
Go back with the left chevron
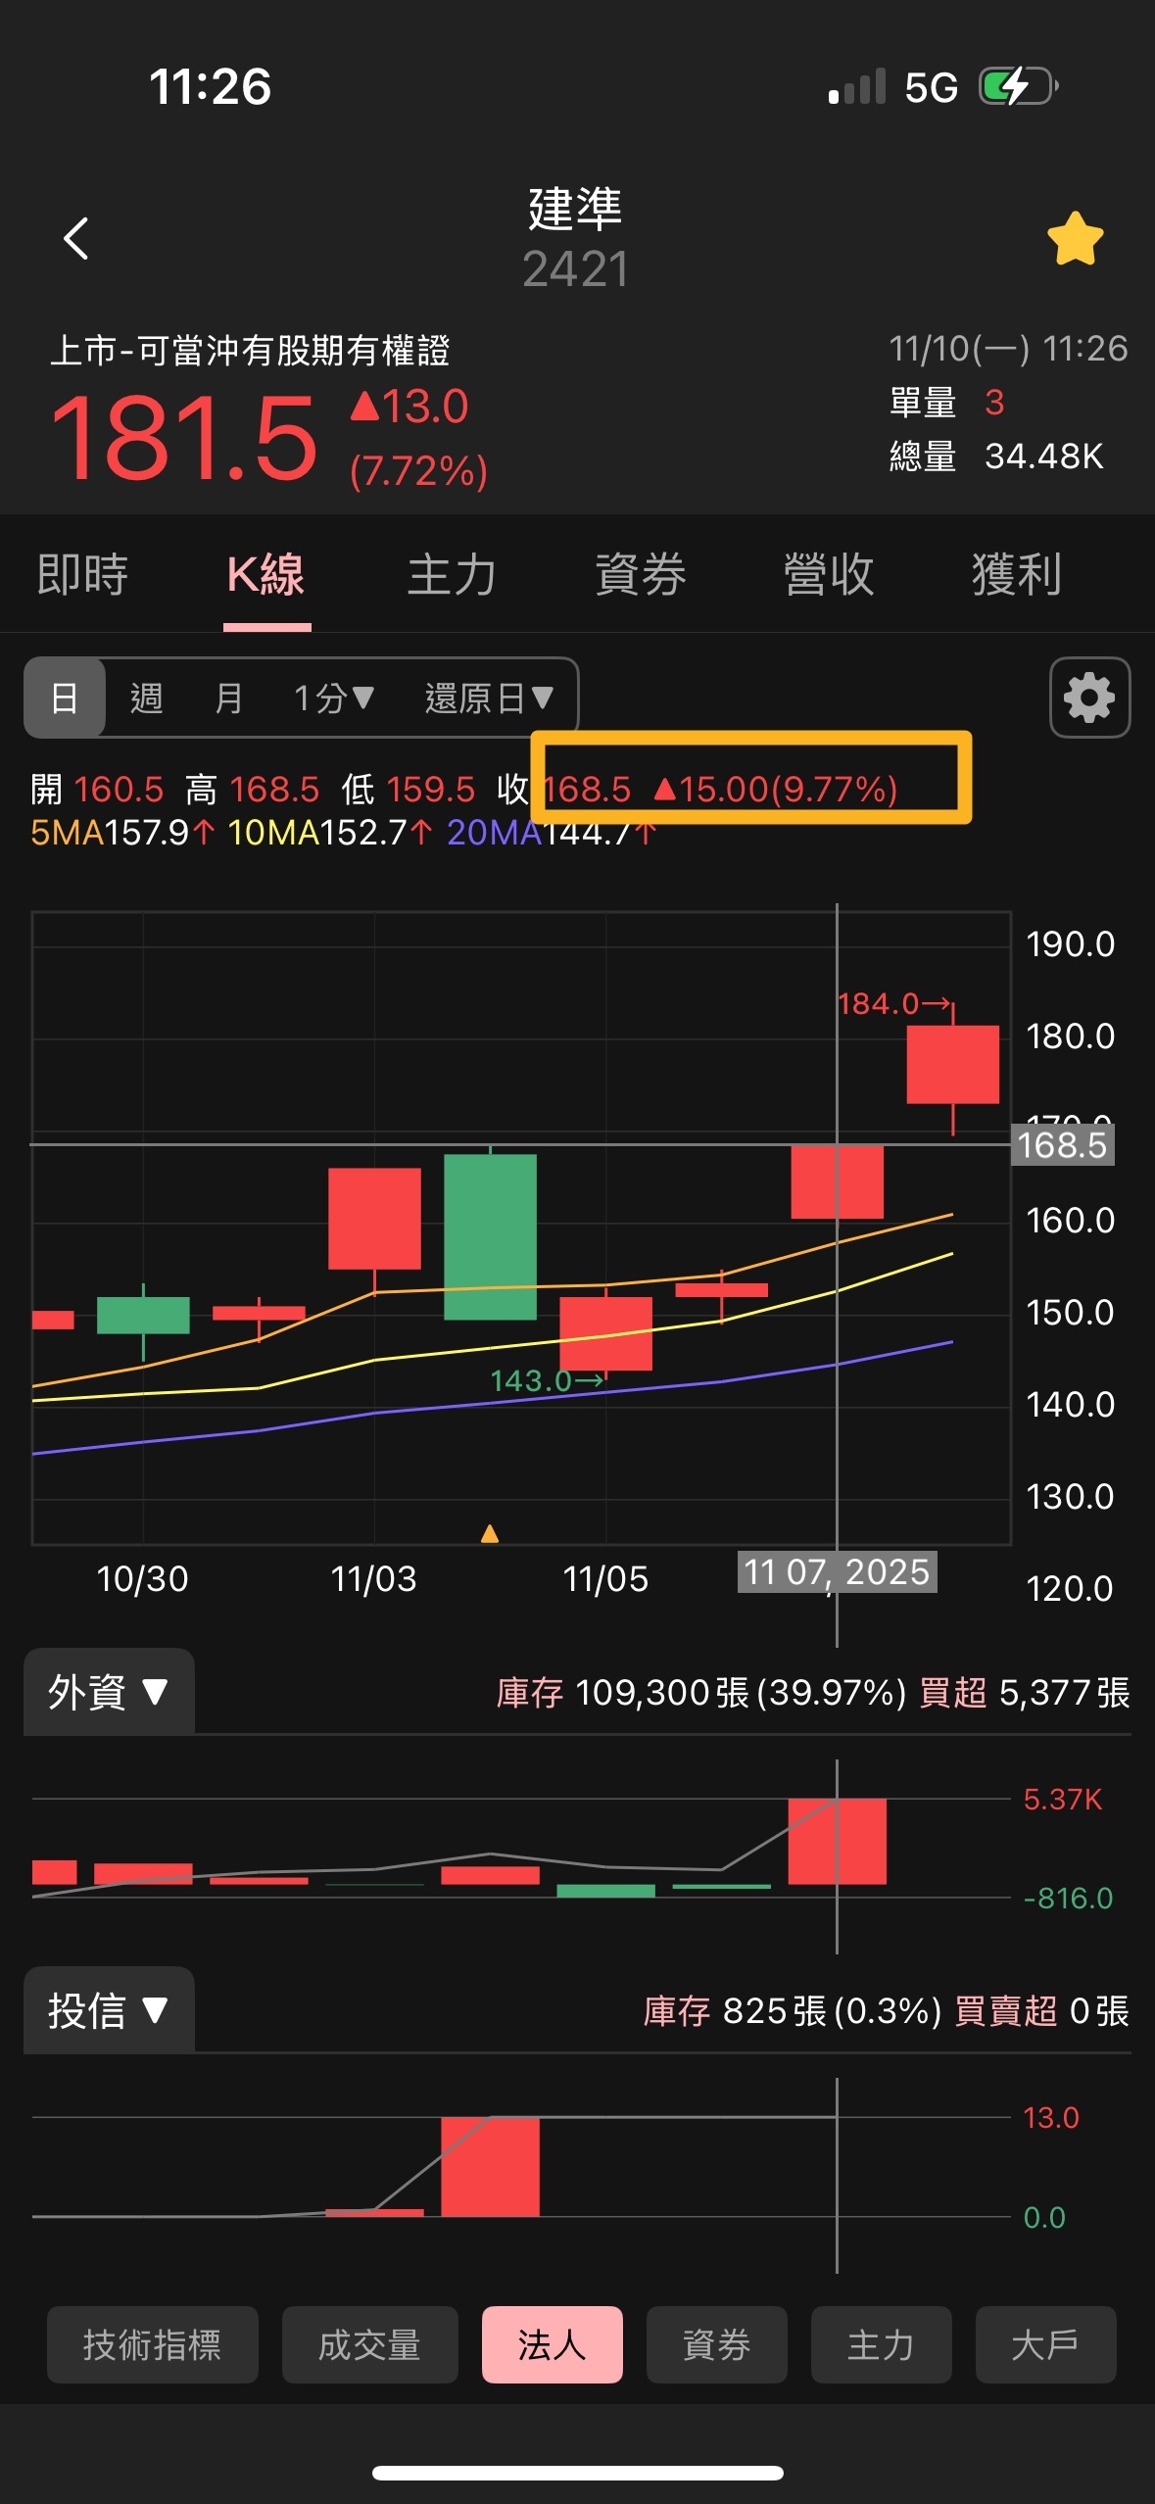point(76,238)
